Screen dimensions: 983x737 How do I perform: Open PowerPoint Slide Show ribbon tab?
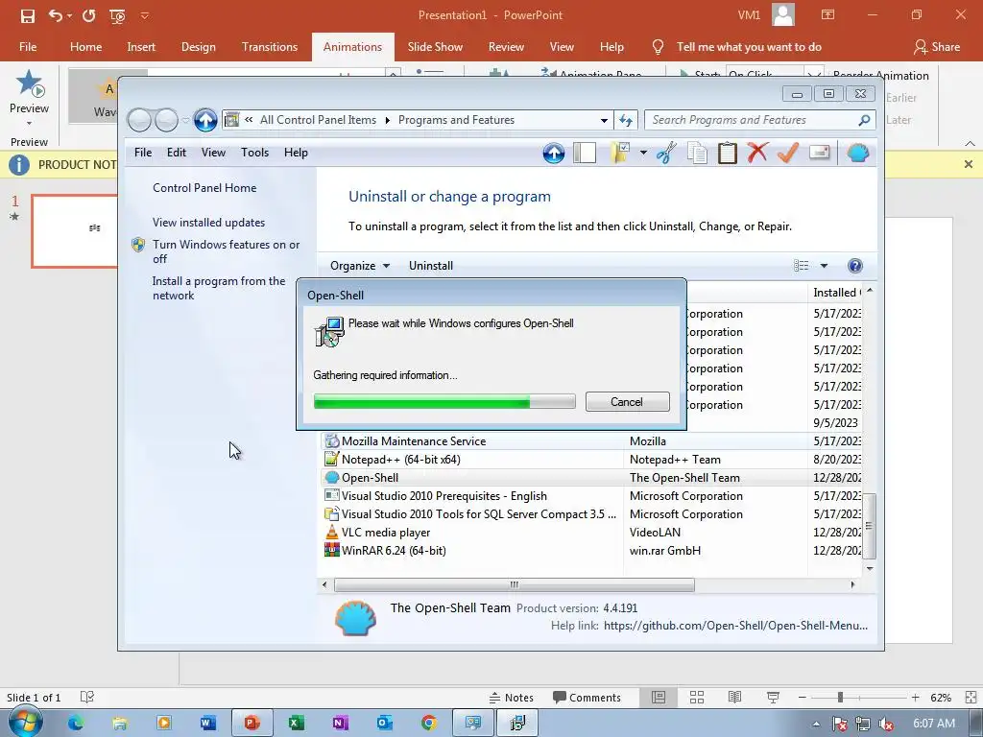pyautogui.click(x=435, y=47)
